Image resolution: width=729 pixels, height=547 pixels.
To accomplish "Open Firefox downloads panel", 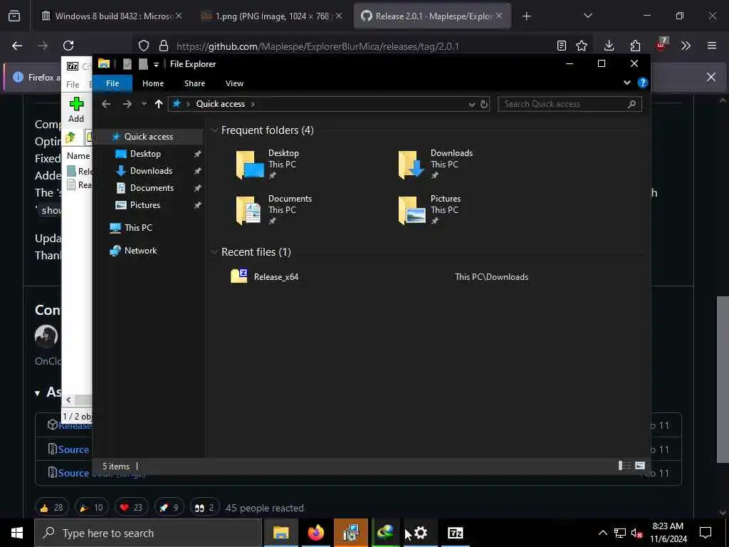I will point(609,46).
